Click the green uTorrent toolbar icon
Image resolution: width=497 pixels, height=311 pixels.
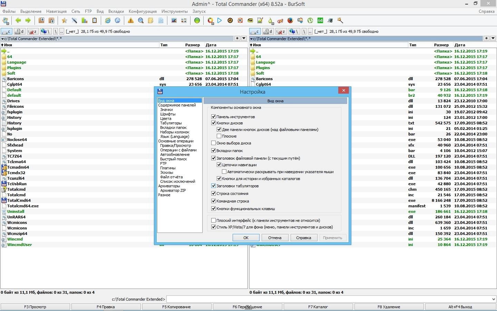tap(310, 20)
